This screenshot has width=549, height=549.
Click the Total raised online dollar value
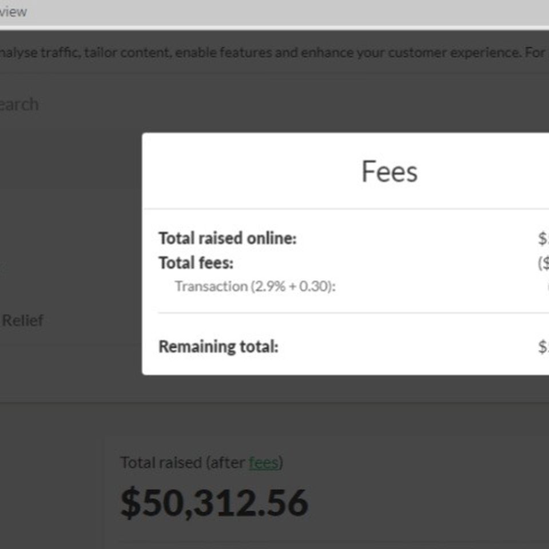[x=543, y=238]
